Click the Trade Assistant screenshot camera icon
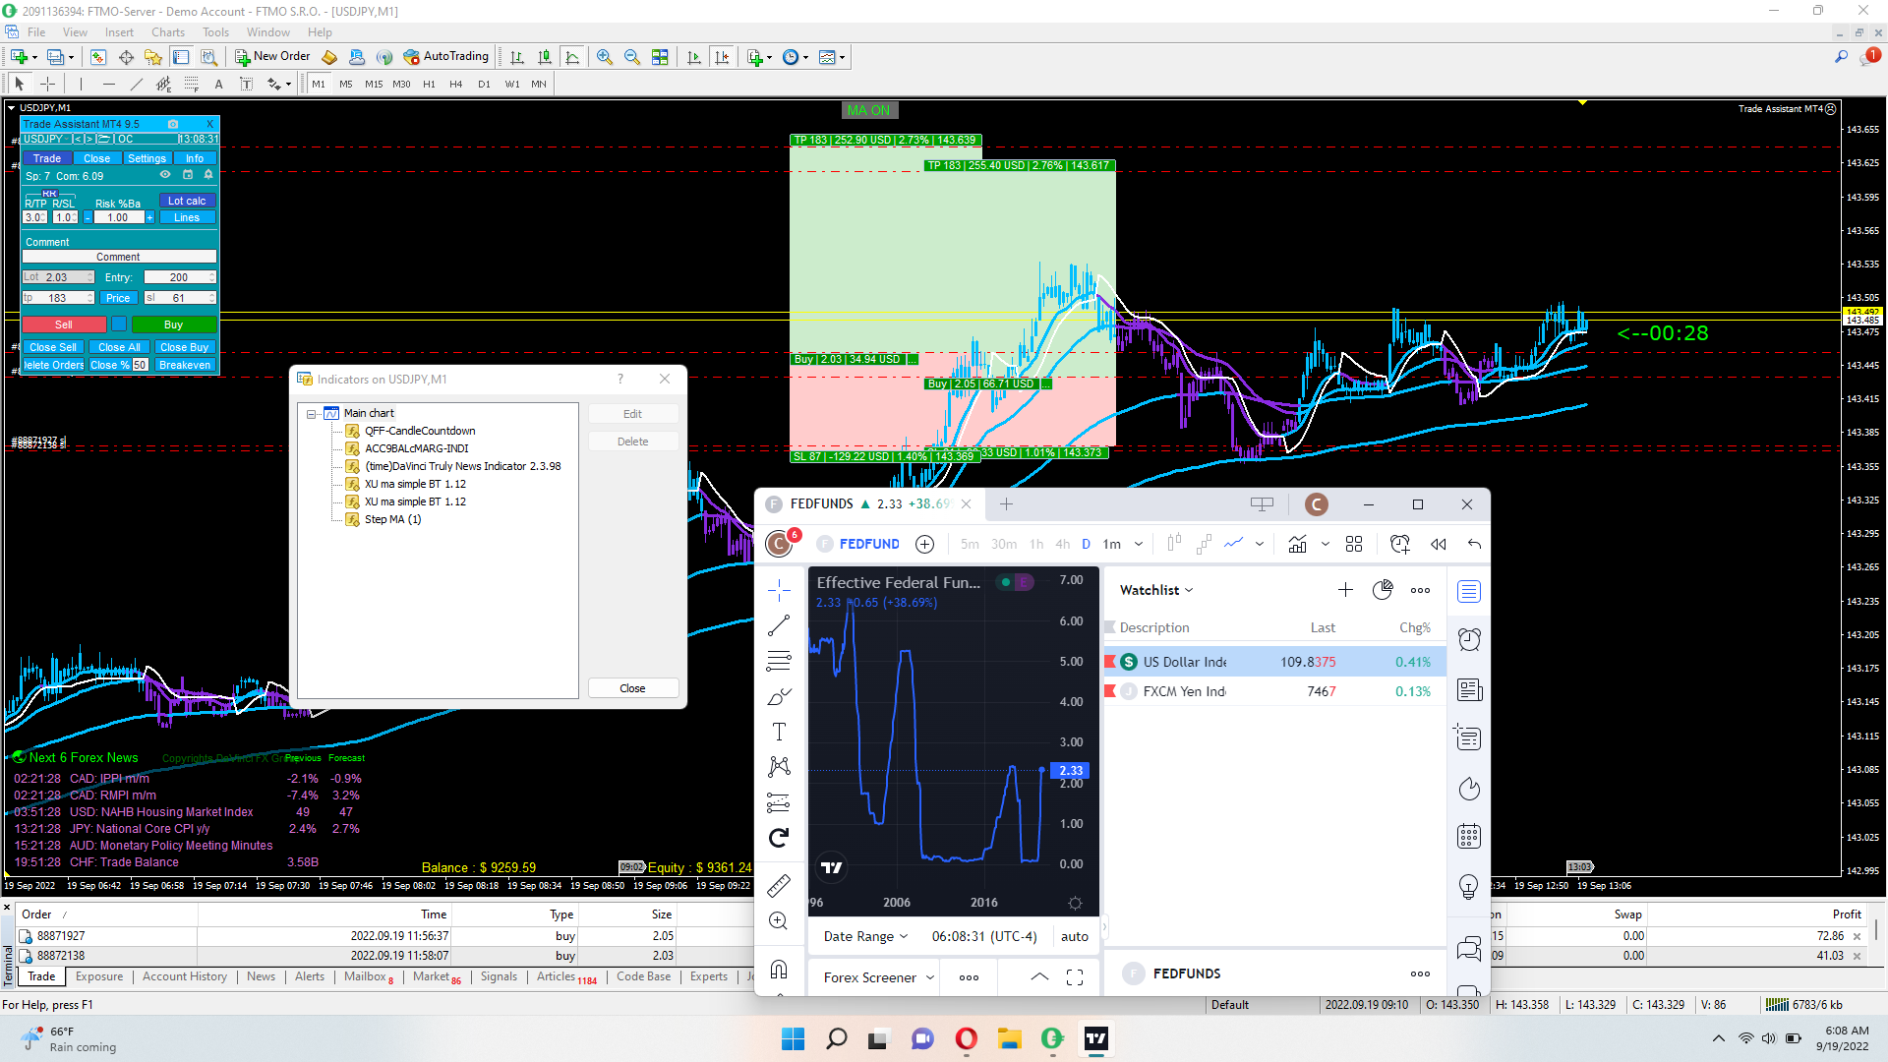The image size is (1888, 1062). click(x=173, y=124)
